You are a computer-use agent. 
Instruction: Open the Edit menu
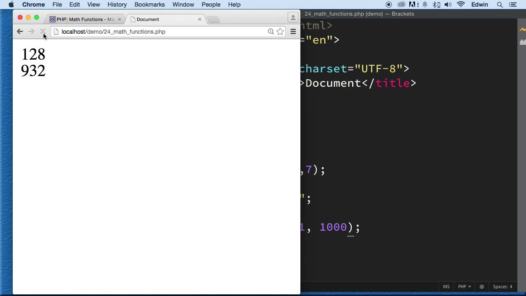pos(74,5)
